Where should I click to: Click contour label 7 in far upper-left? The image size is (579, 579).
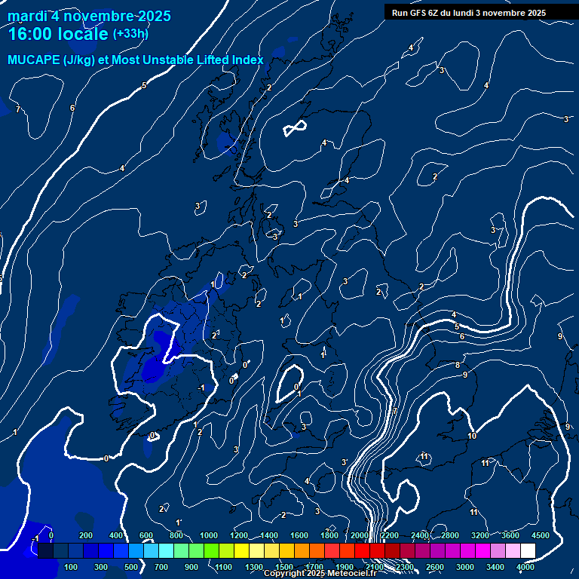pos(18,109)
